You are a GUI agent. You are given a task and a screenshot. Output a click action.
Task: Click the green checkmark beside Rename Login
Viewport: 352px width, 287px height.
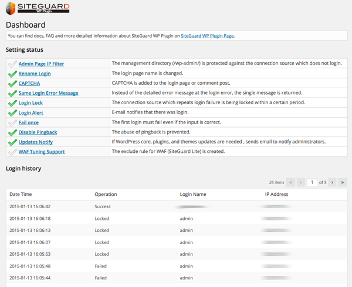[x=12, y=74]
